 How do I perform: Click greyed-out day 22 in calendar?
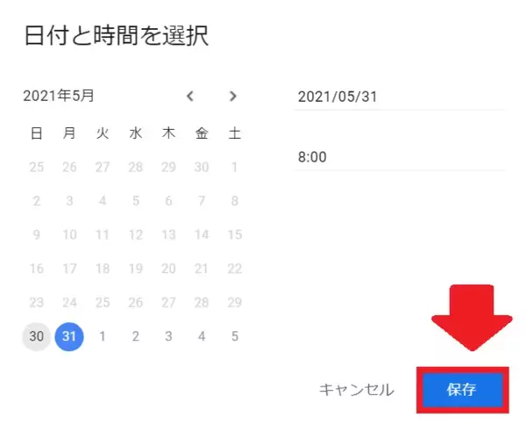[x=234, y=269]
